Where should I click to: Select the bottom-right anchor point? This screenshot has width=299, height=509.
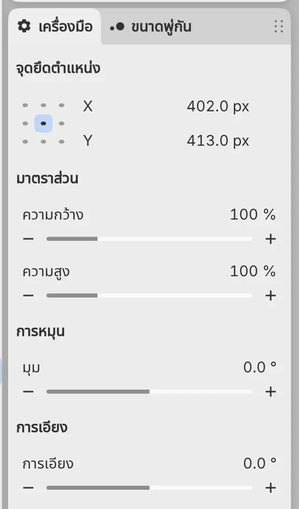pos(62,142)
